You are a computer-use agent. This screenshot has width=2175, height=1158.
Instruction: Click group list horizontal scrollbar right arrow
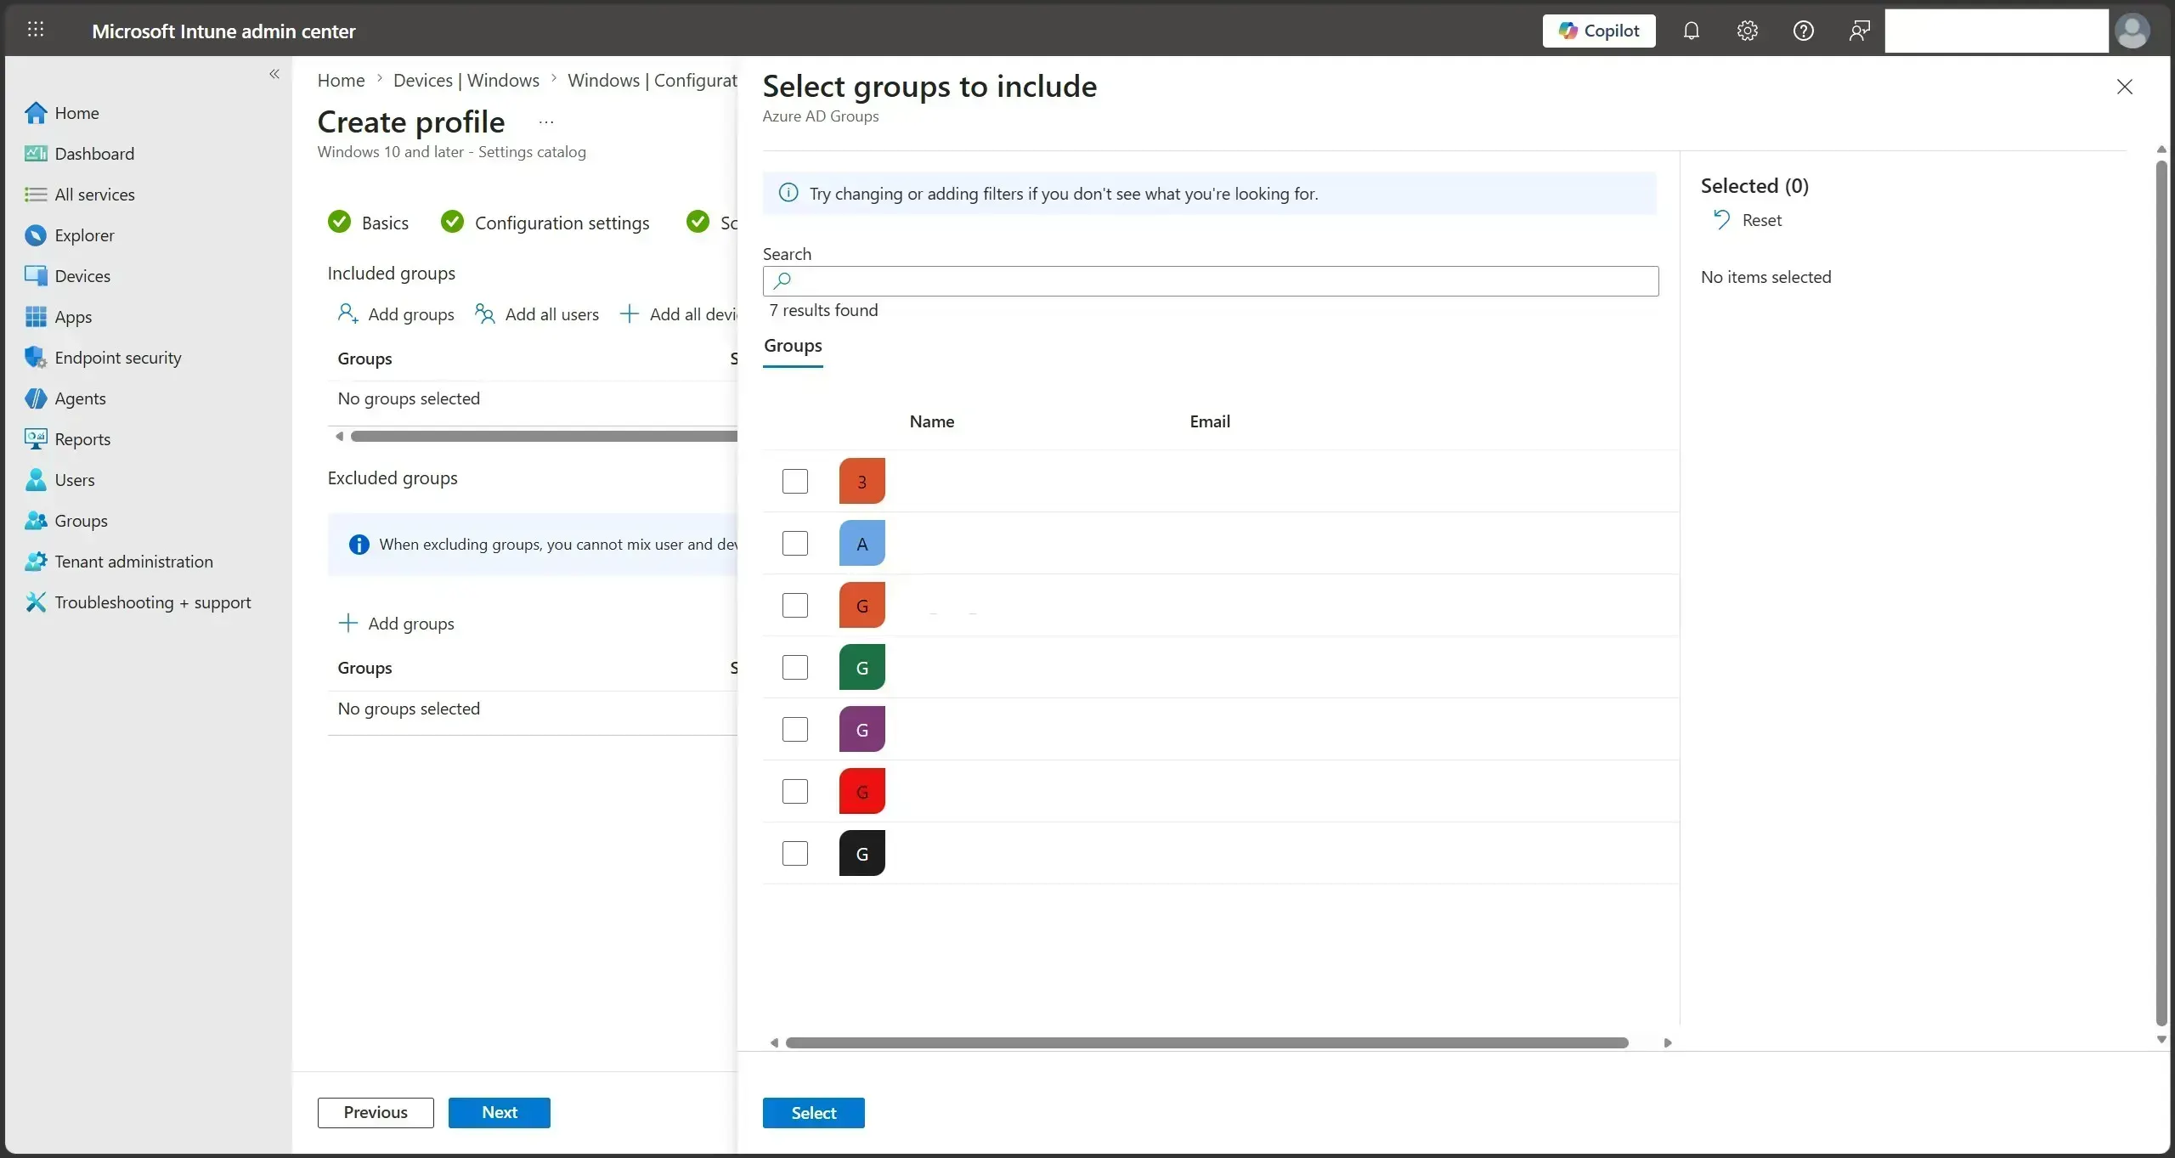1668,1043
